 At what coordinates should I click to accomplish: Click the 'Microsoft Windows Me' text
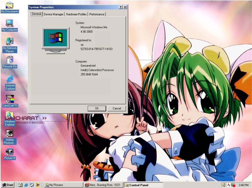click(94, 27)
